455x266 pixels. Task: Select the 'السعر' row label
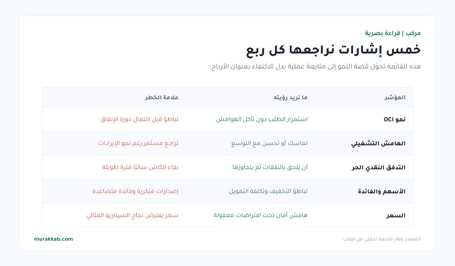[396, 215]
